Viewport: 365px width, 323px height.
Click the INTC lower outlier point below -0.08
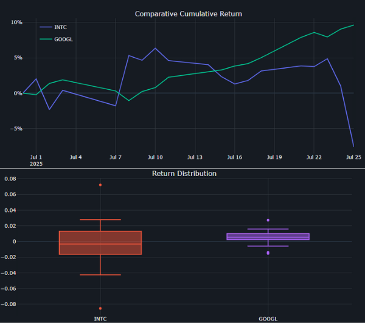[100, 308]
